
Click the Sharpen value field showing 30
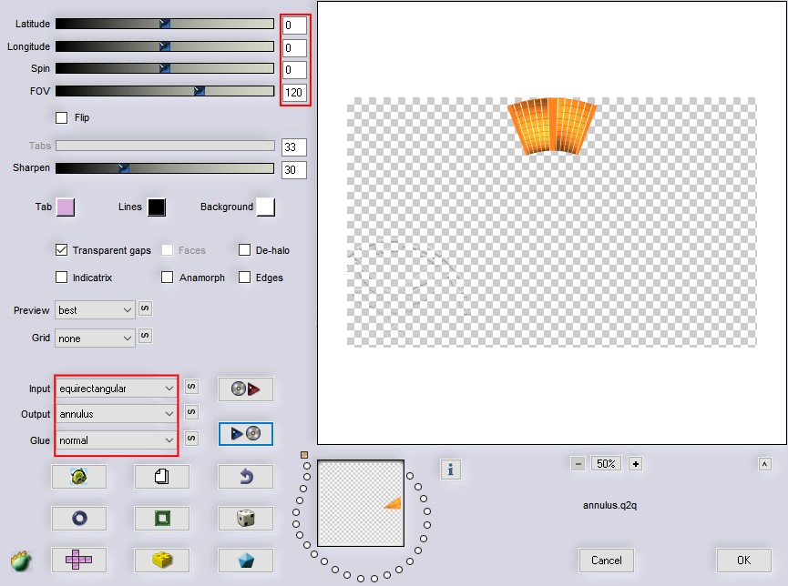click(x=294, y=170)
